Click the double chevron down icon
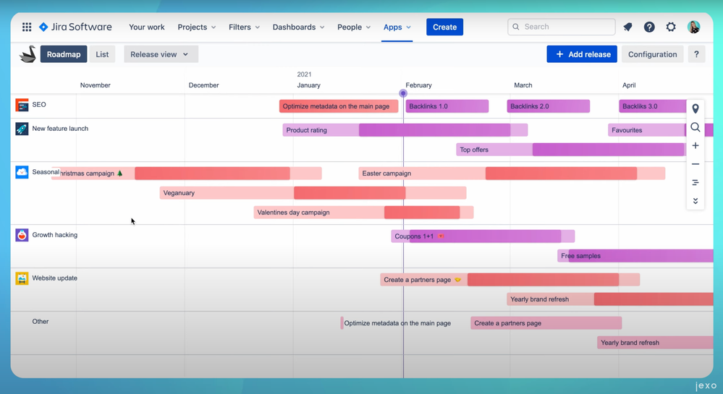 (695, 201)
